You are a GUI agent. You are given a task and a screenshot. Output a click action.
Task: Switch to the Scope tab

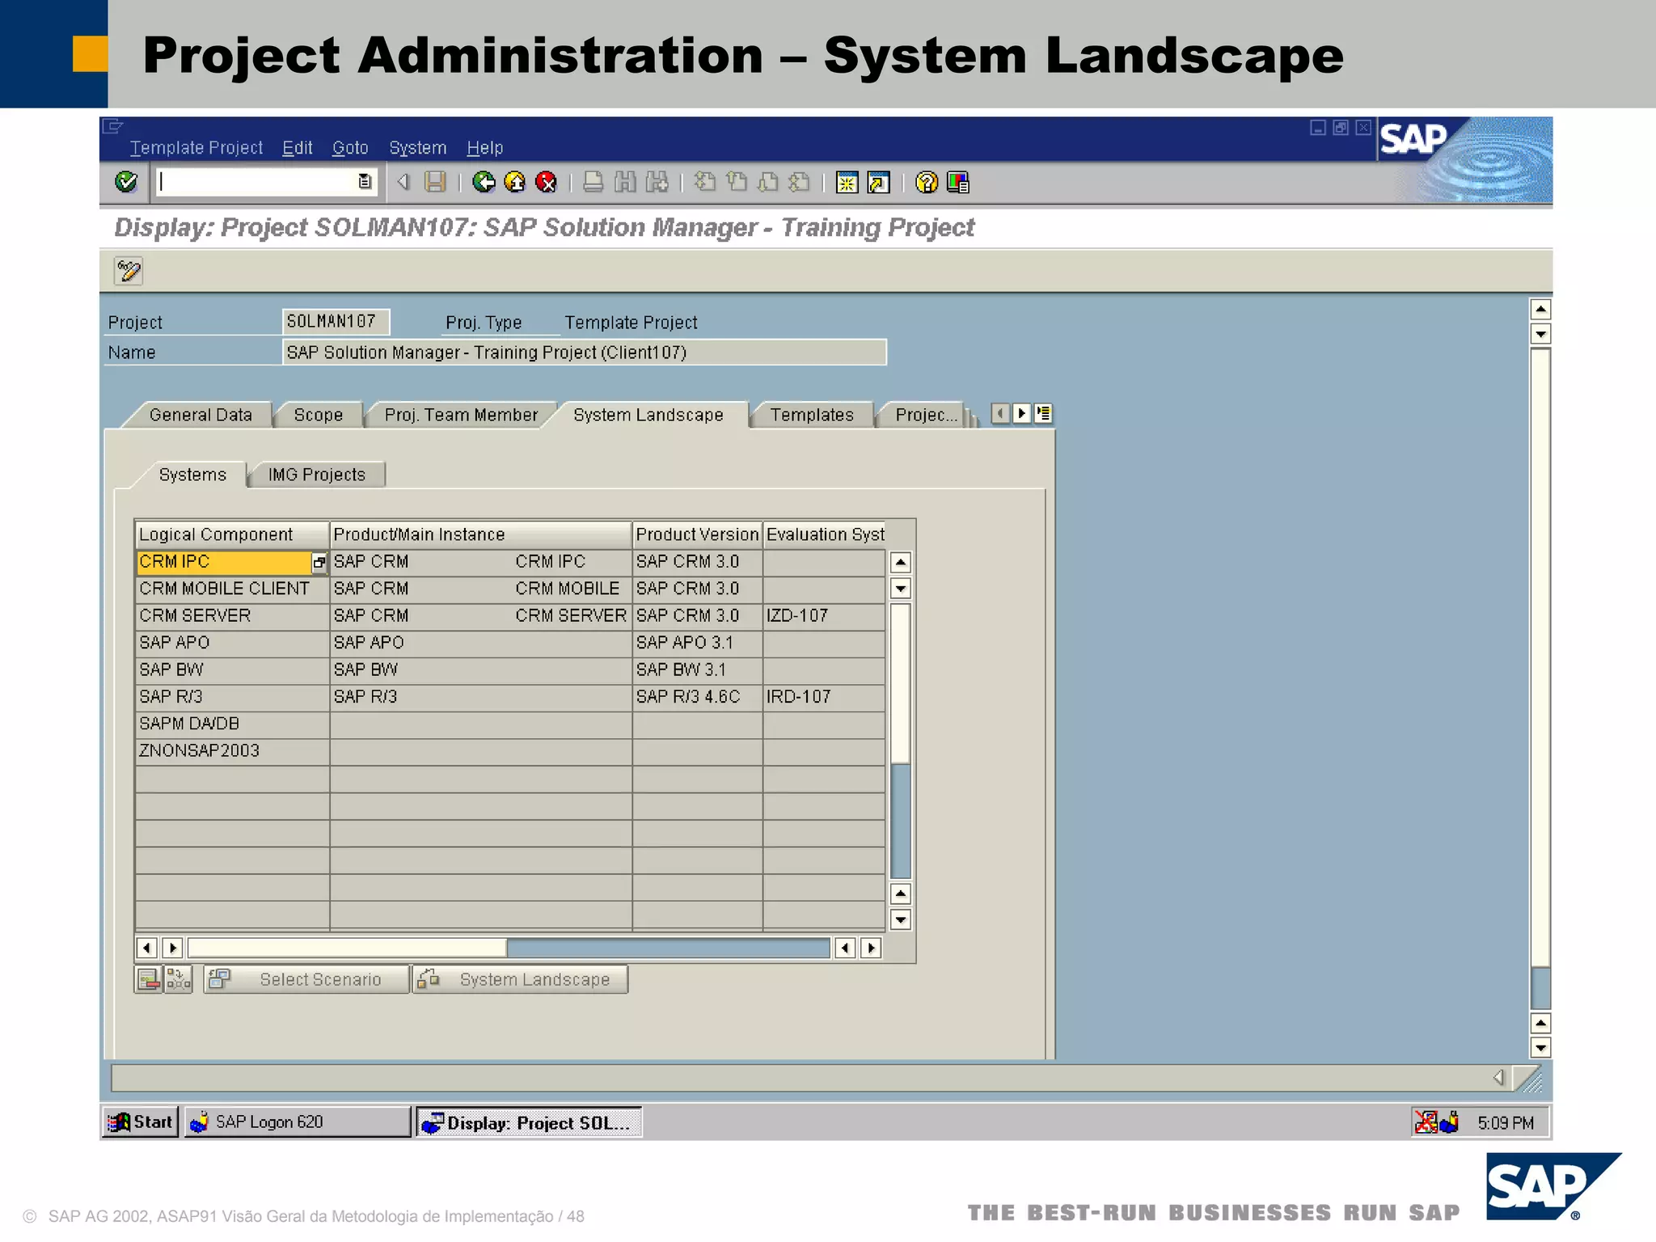point(319,415)
